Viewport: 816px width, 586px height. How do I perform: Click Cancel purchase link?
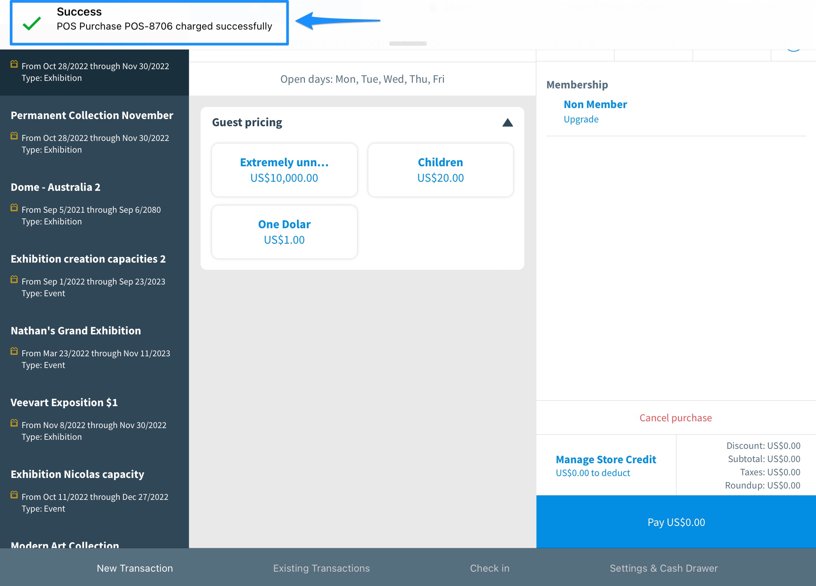[x=675, y=418]
